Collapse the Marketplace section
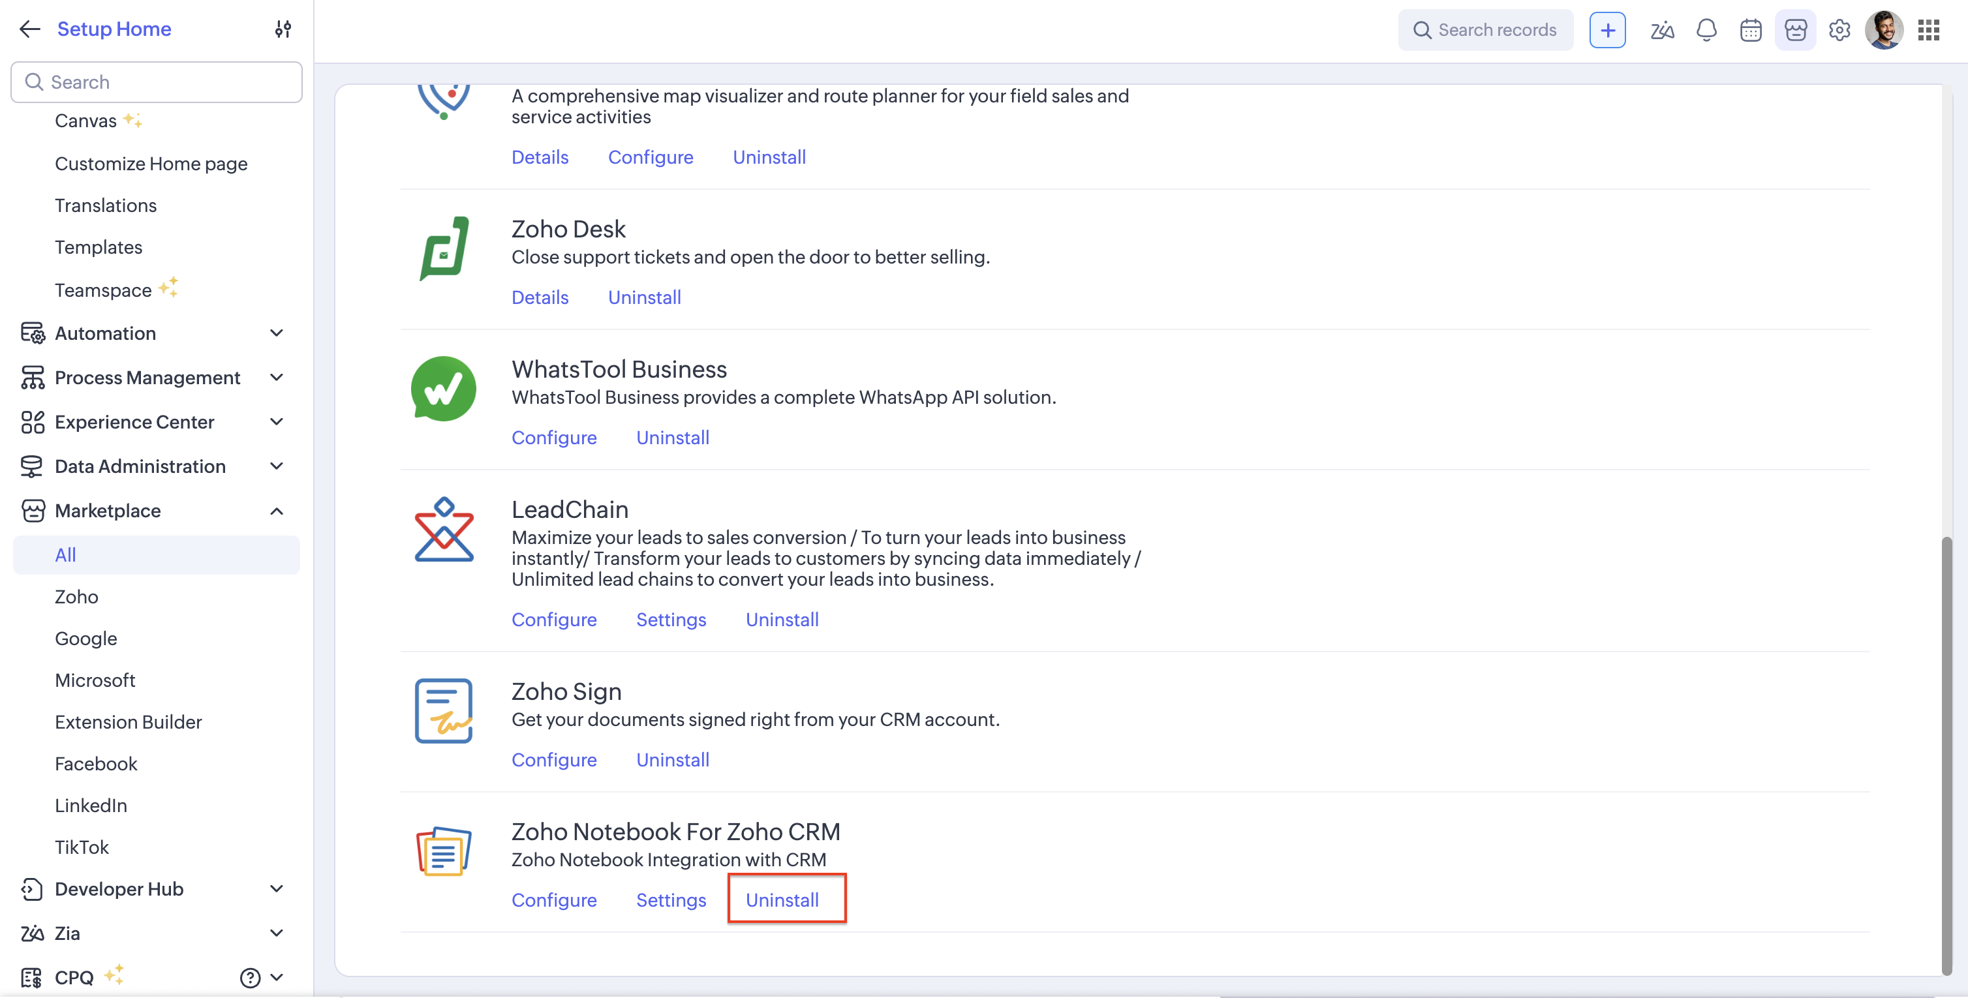Image resolution: width=1968 pixels, height=998 pixels. click(x=277, y=511)
